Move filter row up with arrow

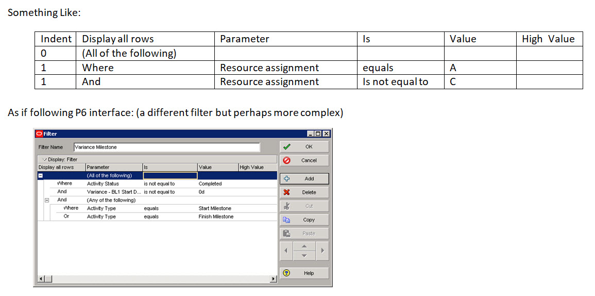tap(304, 246)
